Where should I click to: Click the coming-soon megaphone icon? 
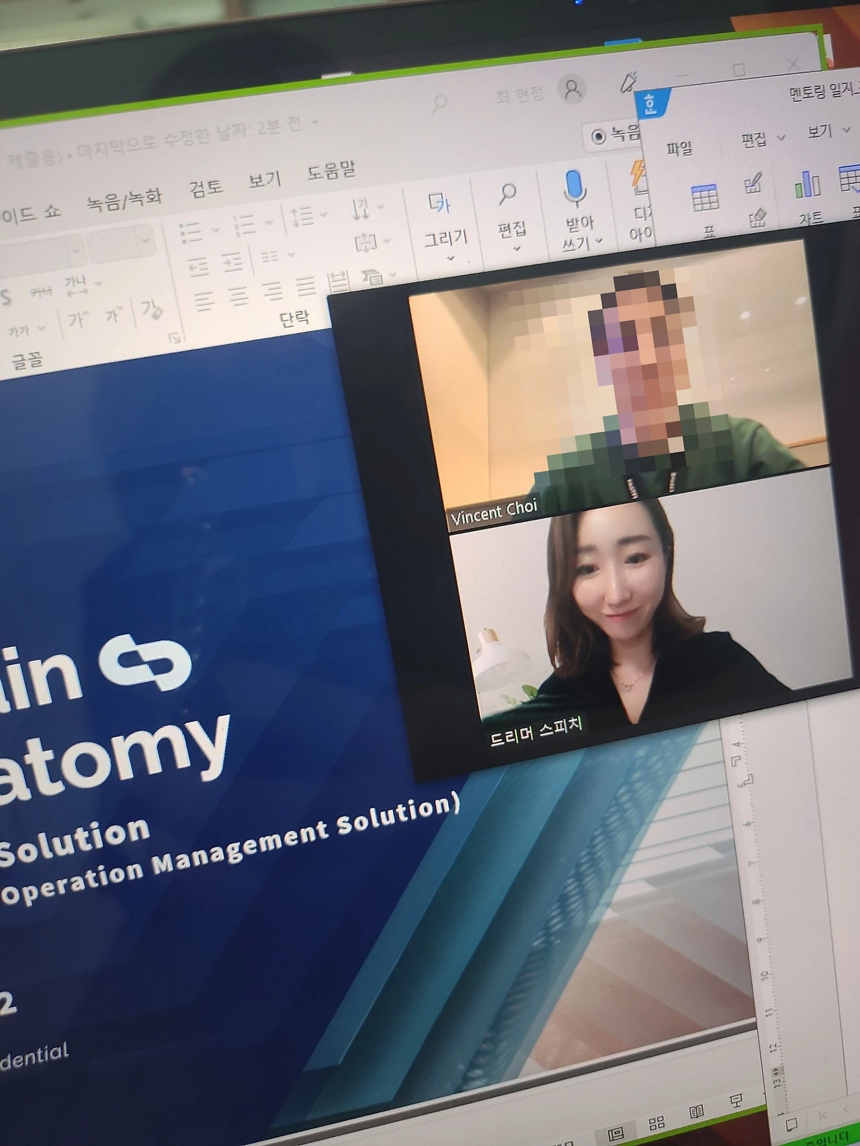click(628, 83)
